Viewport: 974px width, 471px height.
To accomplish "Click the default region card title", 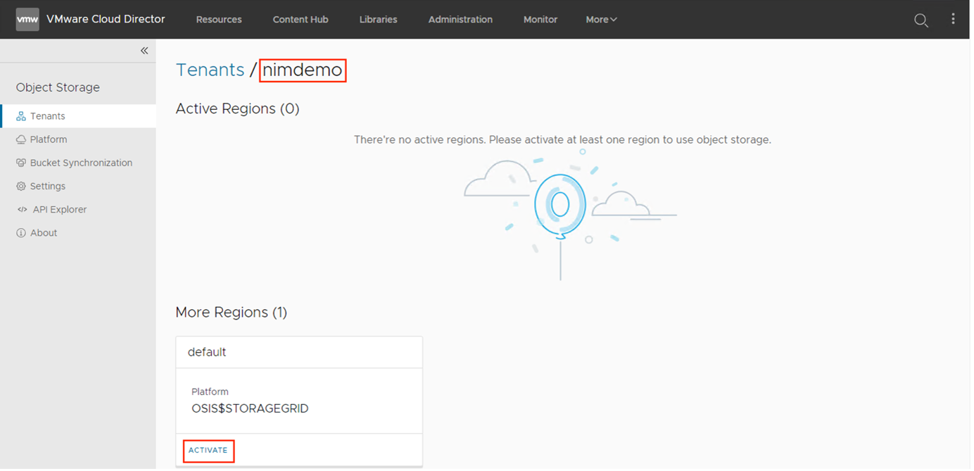I will click(x=207, y=352).
